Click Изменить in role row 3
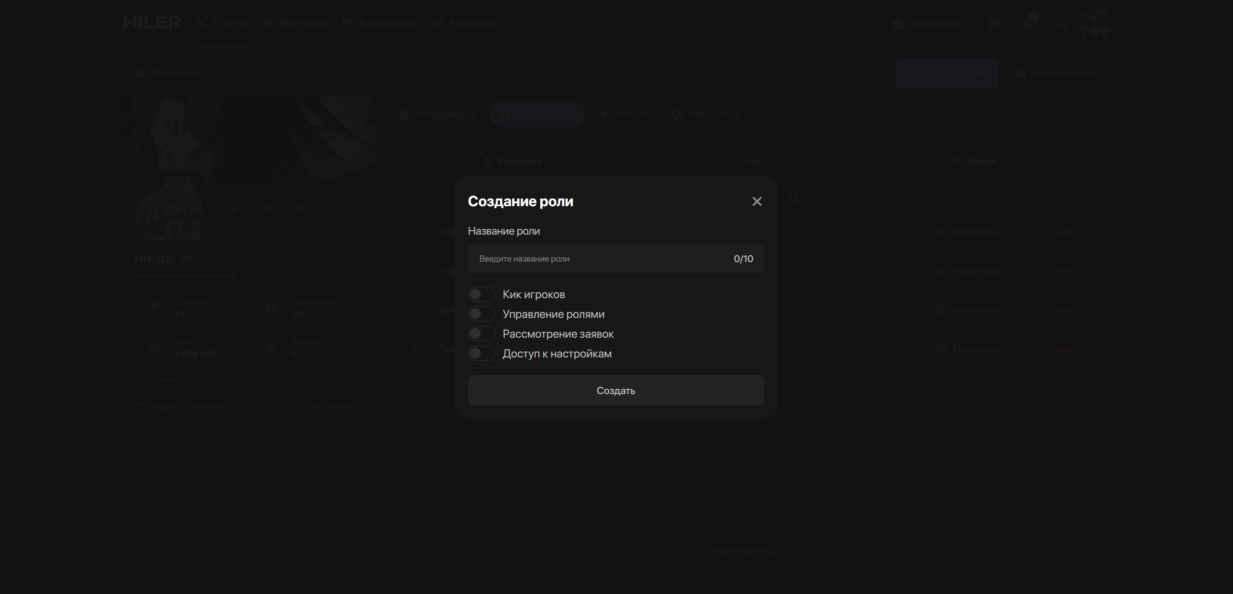The image size is (1233, 594). pyautogui.click(x=968, y=310)
